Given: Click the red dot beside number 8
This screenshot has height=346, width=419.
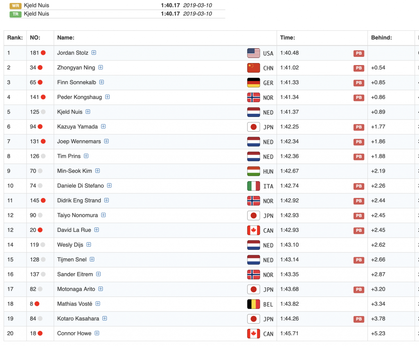Looking at the screenshot, I should 37,304.
